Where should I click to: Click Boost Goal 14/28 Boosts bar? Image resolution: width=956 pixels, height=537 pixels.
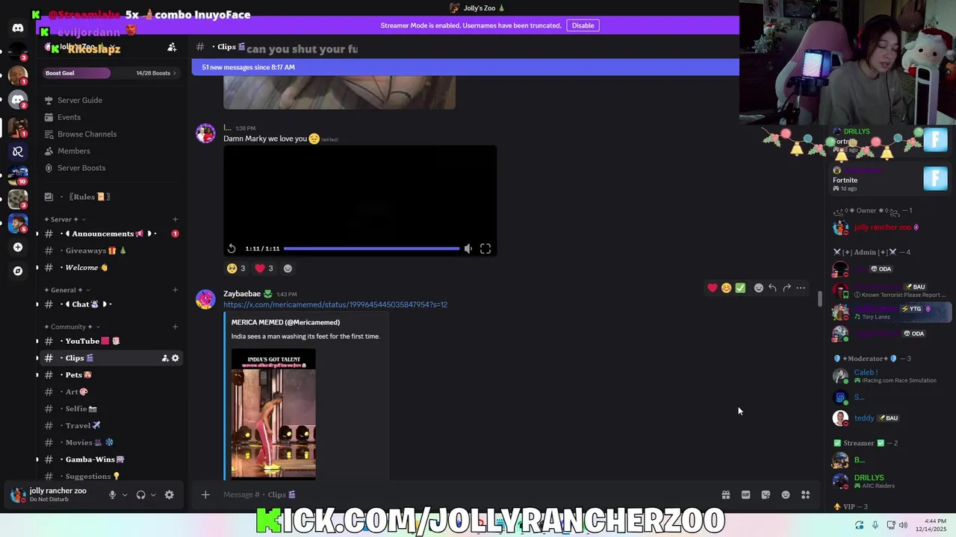pos(112,73)
